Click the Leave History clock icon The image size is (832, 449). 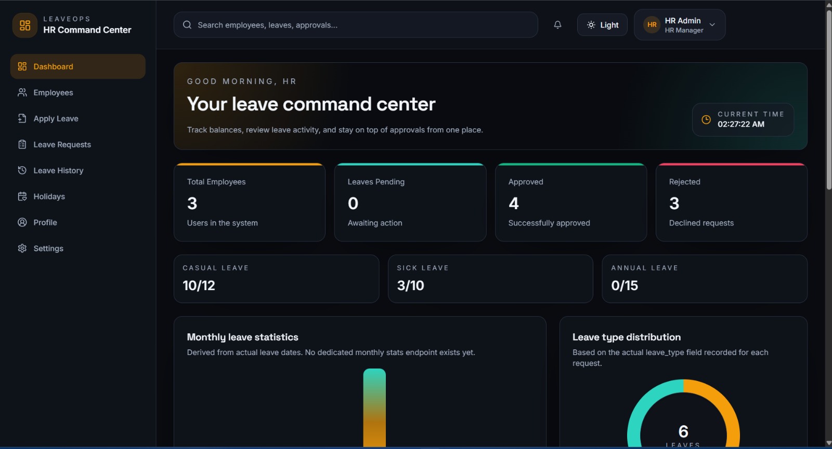(x=22, y=170)
